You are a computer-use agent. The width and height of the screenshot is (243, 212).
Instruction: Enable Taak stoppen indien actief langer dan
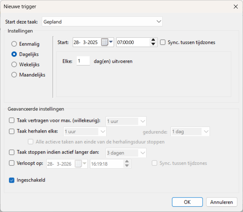pyautogui.click(x=12, y=152)
